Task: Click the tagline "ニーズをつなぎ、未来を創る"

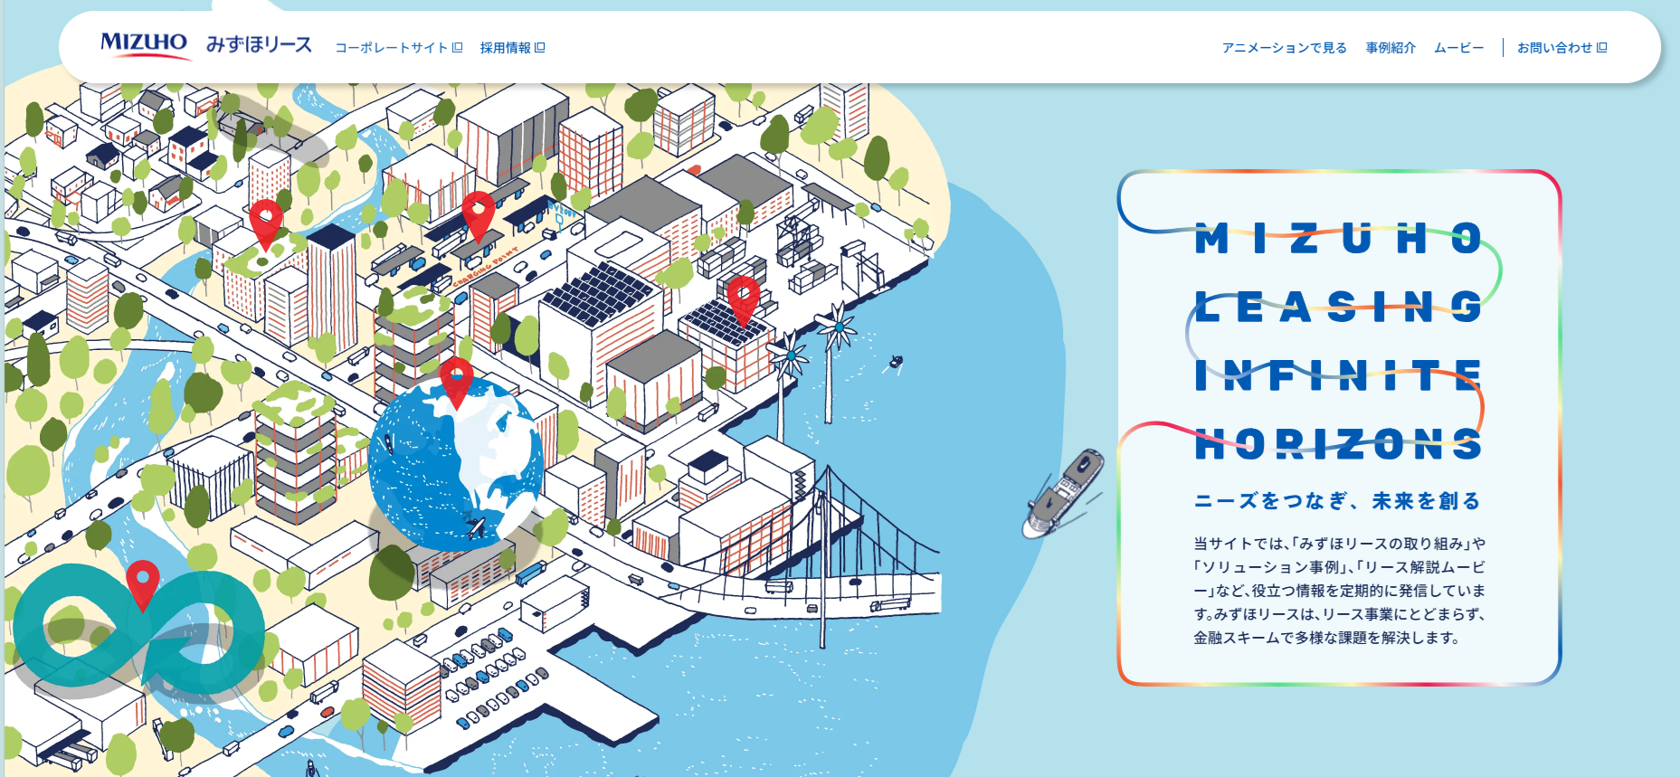Action: (x=1337, y=501)
